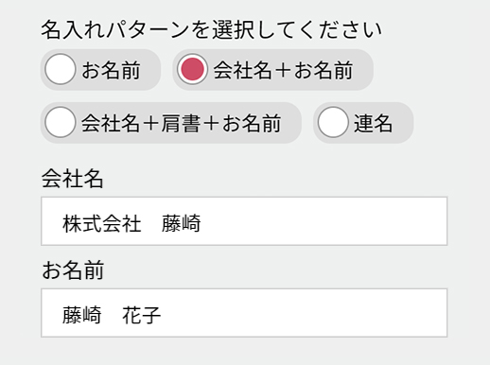Click the 会社名 label above the first text box
The width and height of the screenshot is (490, 365).
pyautogui.click(x=73, y=179)
